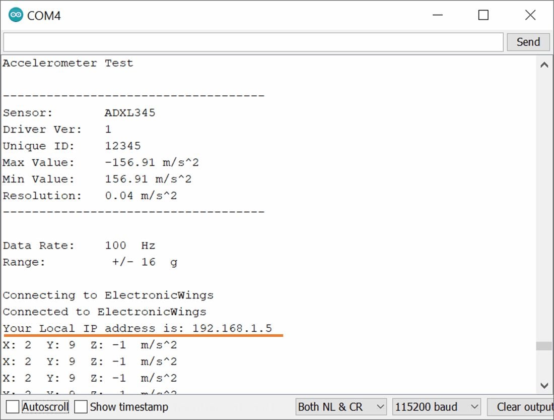Click the minimize window control
Screen dimensions: 554x420
click(x=437, y=15)
